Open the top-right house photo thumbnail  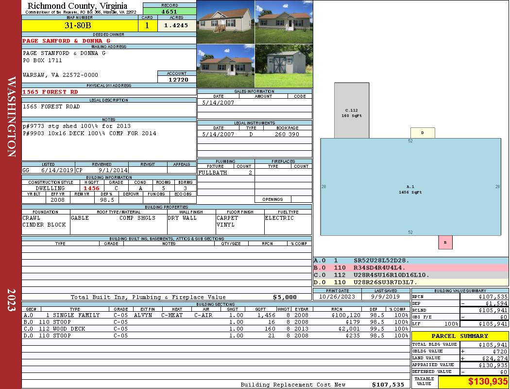coord(284,22)
